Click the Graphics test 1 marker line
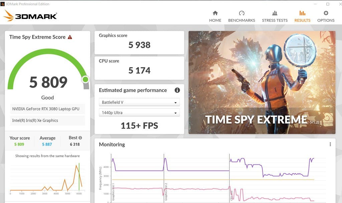The width and height of the screenshot is (342, 203). (111, 178)
